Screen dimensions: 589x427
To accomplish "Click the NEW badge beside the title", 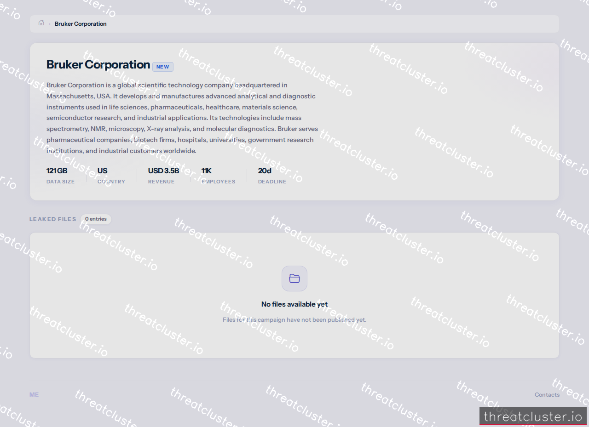I will 162,67.
